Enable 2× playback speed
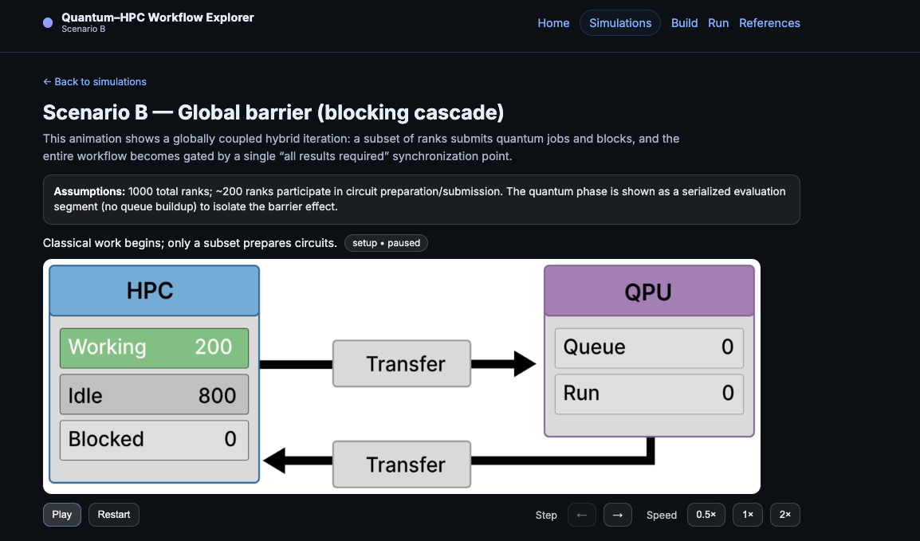The width and height of the screenshot is (920, 541). click(784, 515)
